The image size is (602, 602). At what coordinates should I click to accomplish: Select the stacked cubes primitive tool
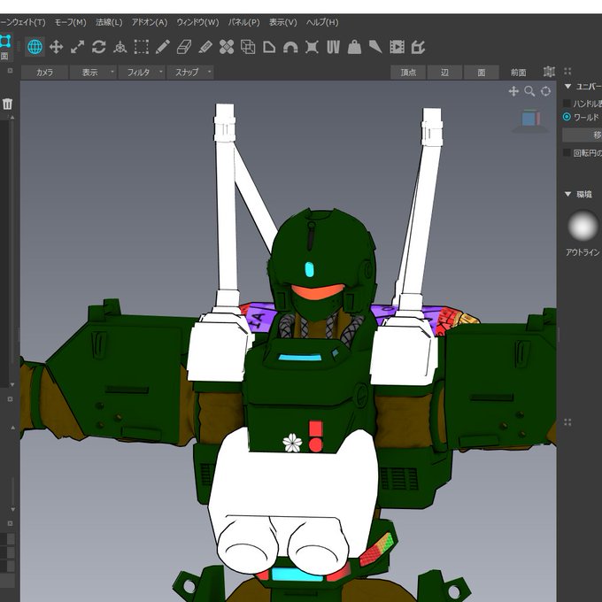click(x=248, y=47)
